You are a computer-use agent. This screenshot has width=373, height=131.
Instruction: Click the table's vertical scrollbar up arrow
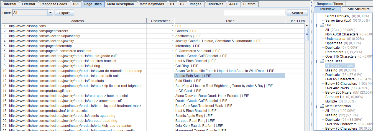[x=307, y=26]
